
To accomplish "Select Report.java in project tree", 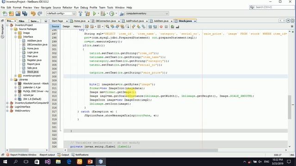I will pos(33,64).
